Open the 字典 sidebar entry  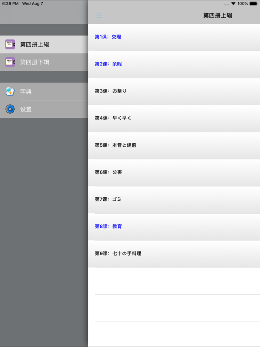44,91
